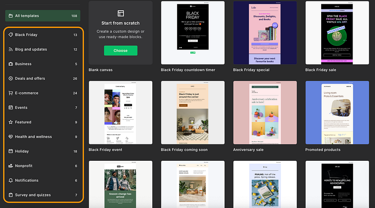Click the Black Friday tag icon

click(x=10, y=35)
